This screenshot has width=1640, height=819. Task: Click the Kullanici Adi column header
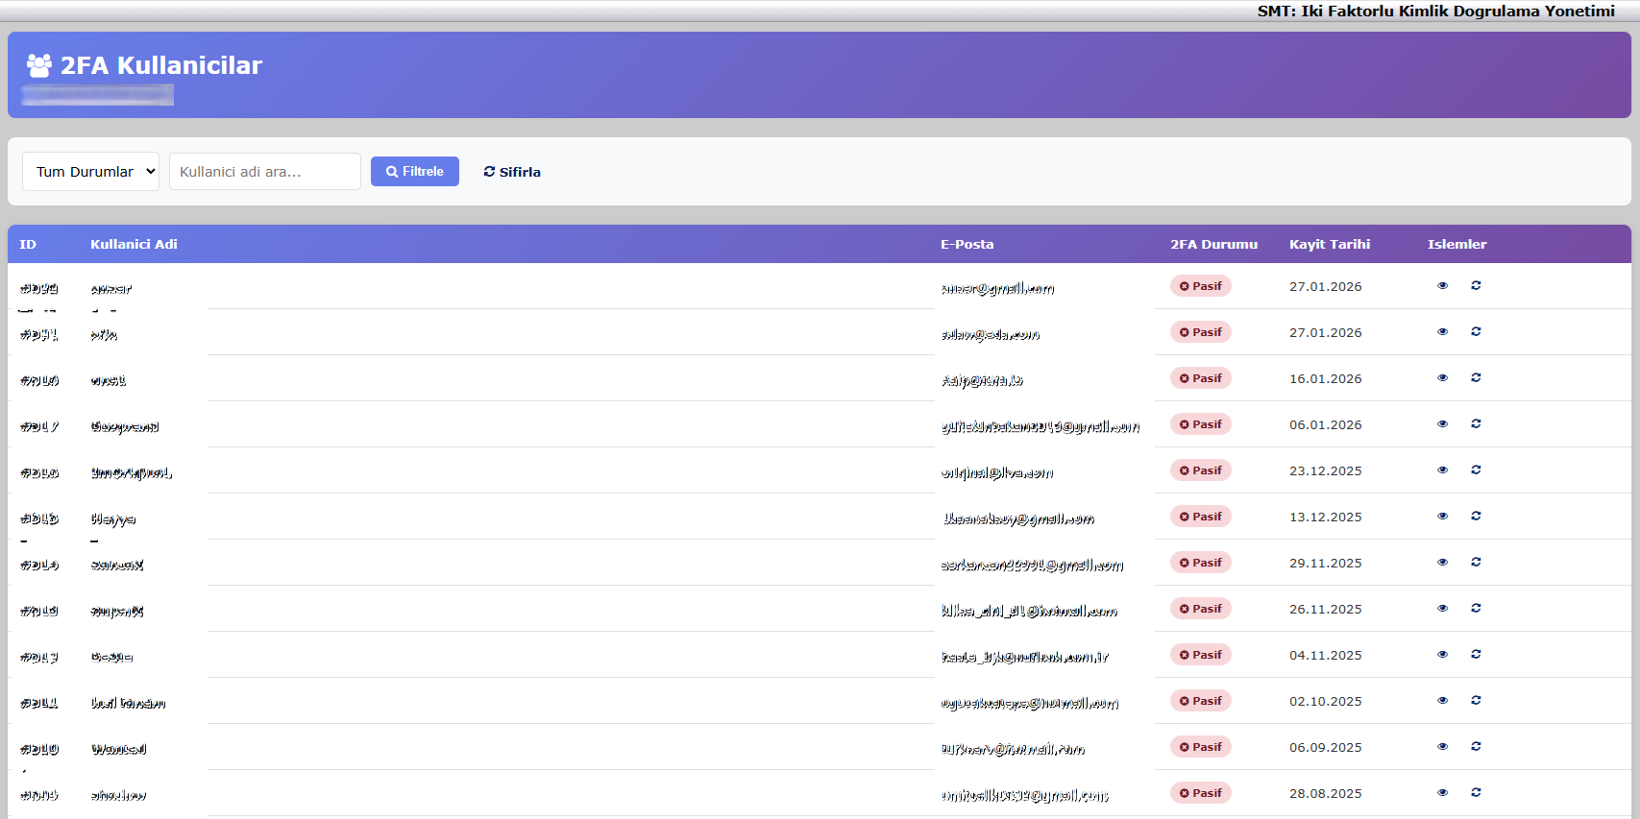point(134,245)
